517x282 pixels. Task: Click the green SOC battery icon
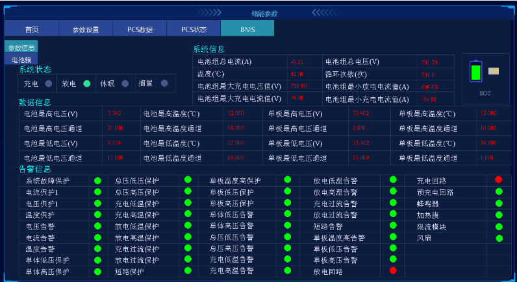(476, 71)
